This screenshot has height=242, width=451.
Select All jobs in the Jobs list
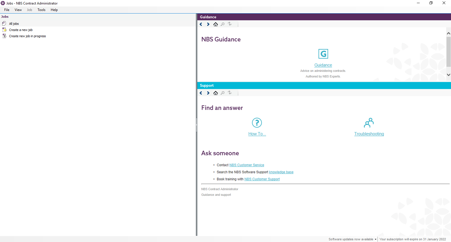[14, 24]
